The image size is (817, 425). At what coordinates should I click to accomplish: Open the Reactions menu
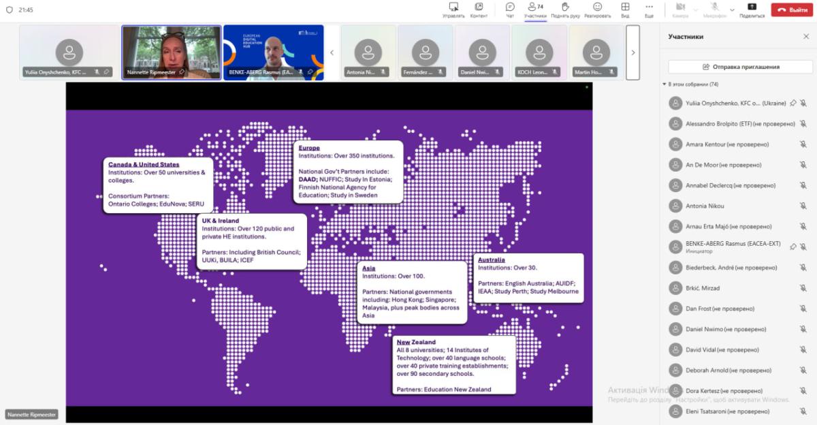click(x=597, y=10)
